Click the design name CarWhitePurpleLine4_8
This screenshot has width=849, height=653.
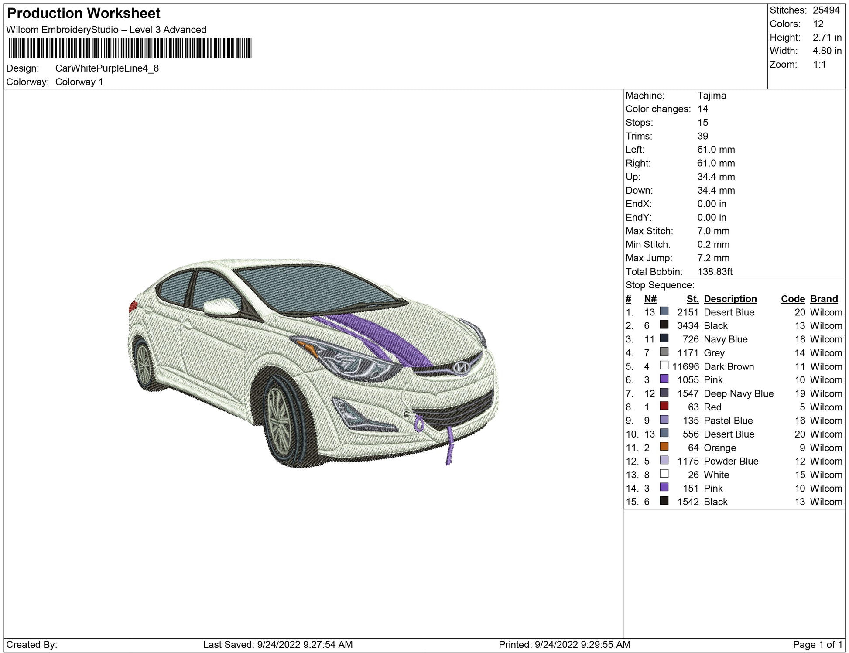107,68
